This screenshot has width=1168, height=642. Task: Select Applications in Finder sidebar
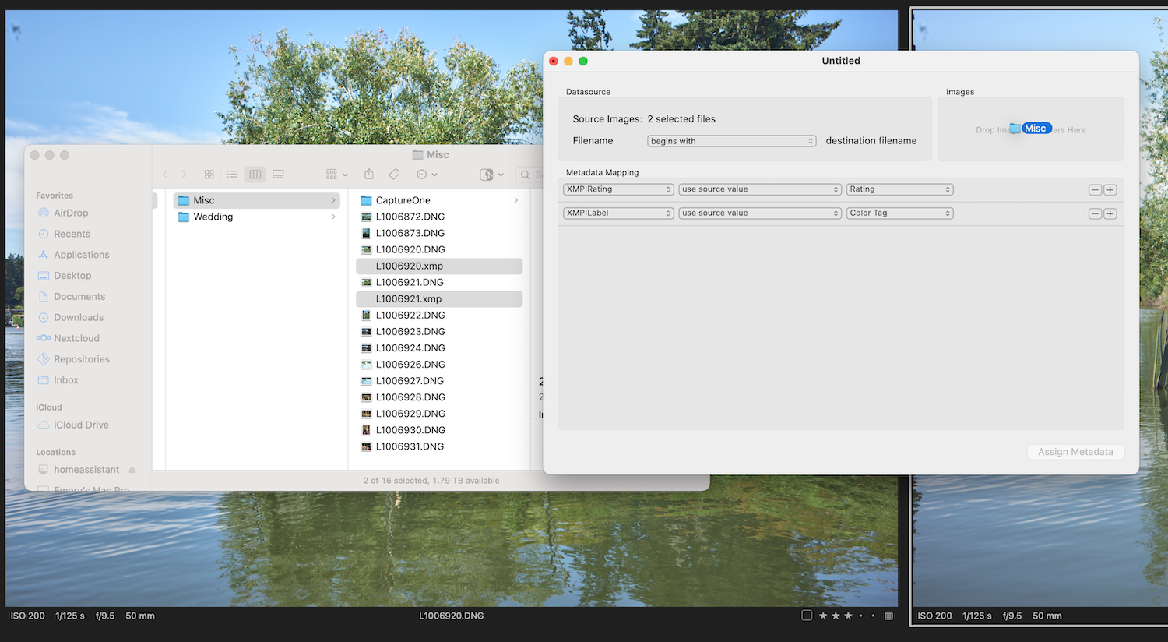click(81, 255)
